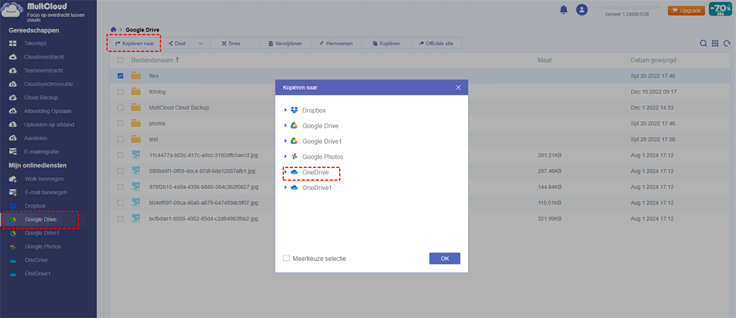Open the notifications bell icon
Screen dimensions: 736x318
pyautogui.click(x=563, y=10)
